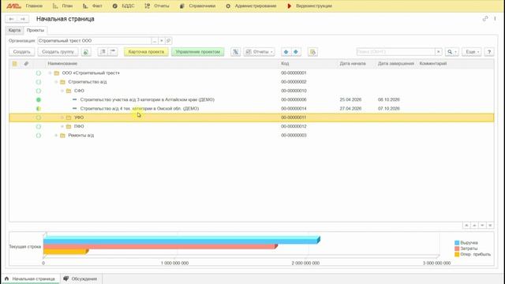Open Управление проектом
This screenshot has height=284, width=505.
pyautogui.click(x=198, y=52)
